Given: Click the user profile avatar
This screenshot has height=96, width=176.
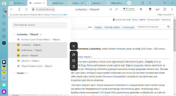Looking at the screenshot, I should click(4, 3).
